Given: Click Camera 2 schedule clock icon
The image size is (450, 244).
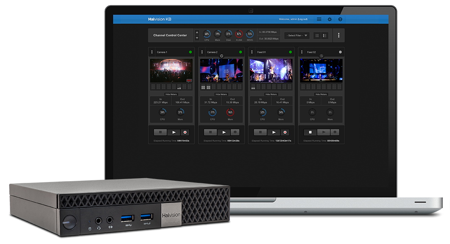Looking at the screenshot, I should [221, 56].
